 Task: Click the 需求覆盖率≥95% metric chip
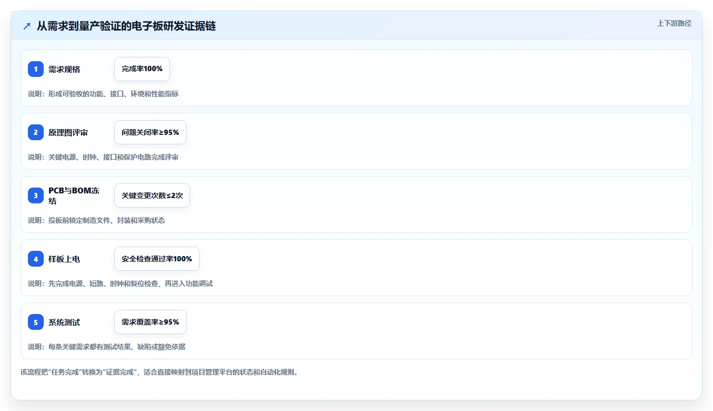[x=150, y=322]
